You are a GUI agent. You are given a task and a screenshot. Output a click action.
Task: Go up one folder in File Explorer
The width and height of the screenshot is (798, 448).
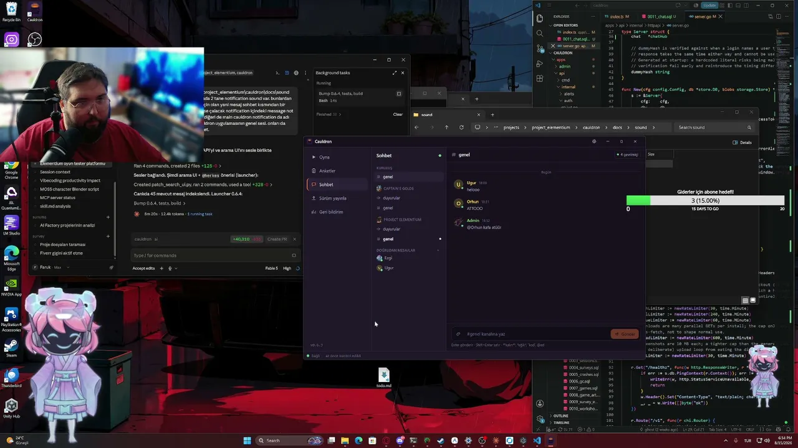coord(446,128)
